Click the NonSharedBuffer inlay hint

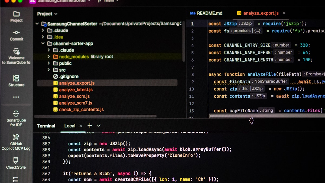coord(271,81)
